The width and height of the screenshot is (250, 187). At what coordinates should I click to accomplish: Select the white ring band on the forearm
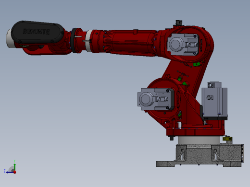pyautogui.click(x=88, y=41)
